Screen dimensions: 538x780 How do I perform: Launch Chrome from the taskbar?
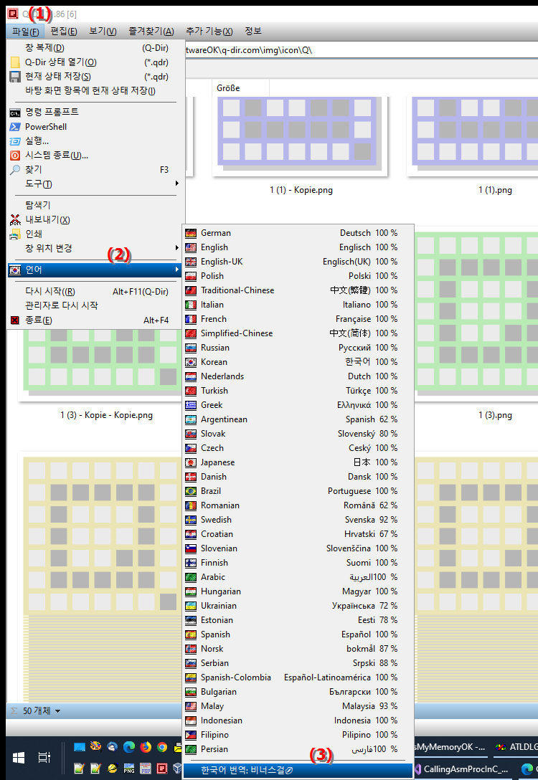pyautogui.click(x=161, y=747)
